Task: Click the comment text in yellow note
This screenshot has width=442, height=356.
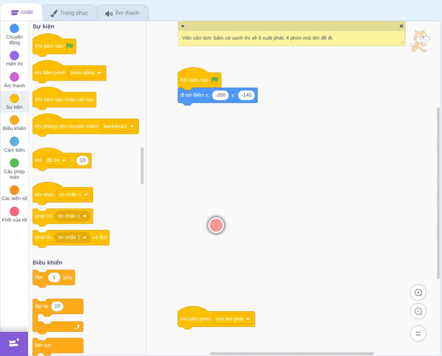Action: click(257, 38)
